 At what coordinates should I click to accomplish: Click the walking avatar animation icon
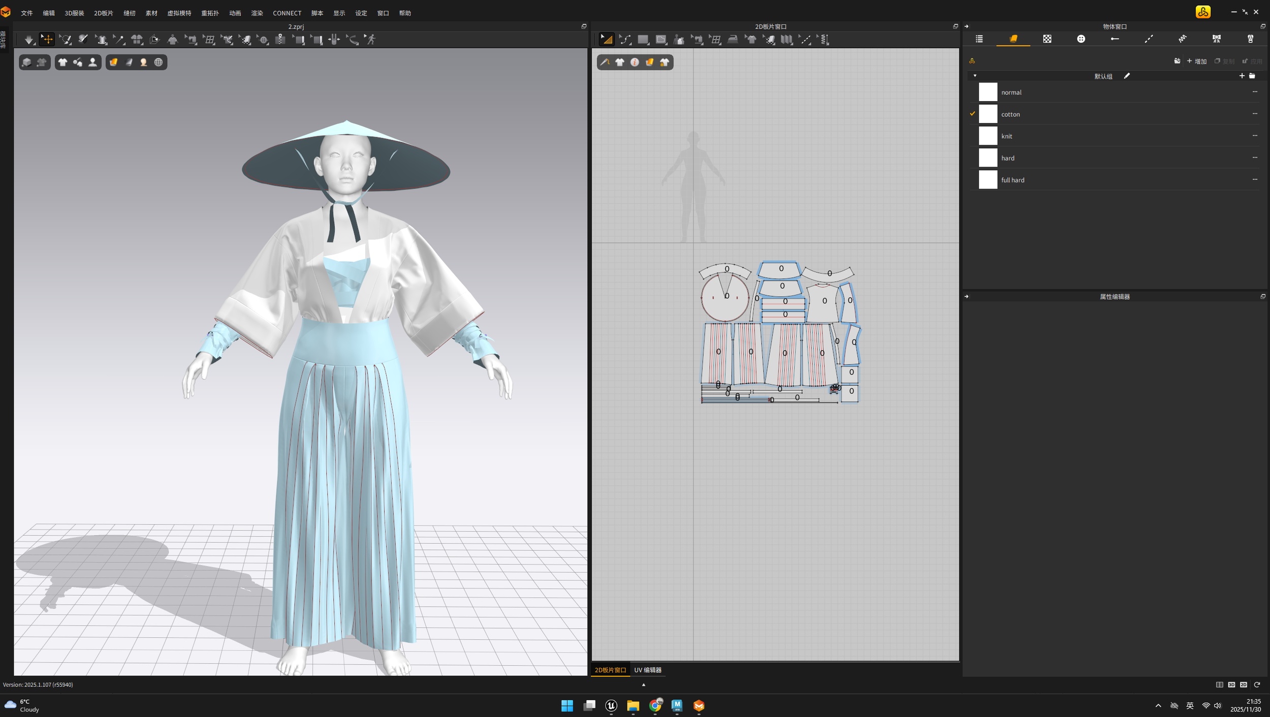click(371, 39)
